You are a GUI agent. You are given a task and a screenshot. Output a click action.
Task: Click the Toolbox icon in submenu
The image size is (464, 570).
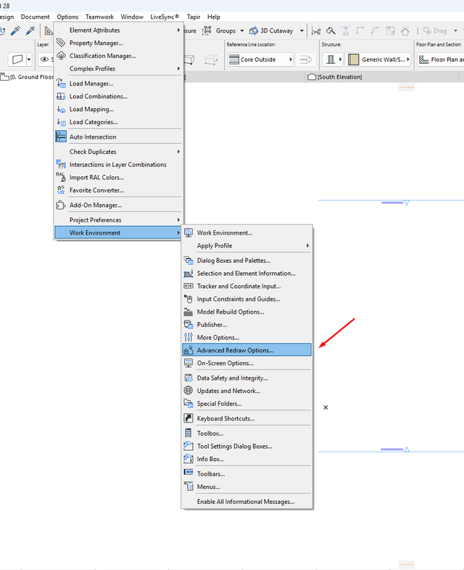pos(188,433)
